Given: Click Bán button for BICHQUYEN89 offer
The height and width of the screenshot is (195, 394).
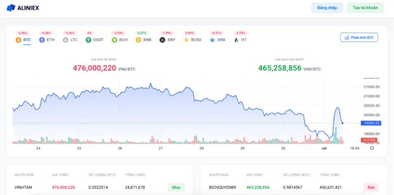Looking at the screenshot, I should tap(371, 188).
